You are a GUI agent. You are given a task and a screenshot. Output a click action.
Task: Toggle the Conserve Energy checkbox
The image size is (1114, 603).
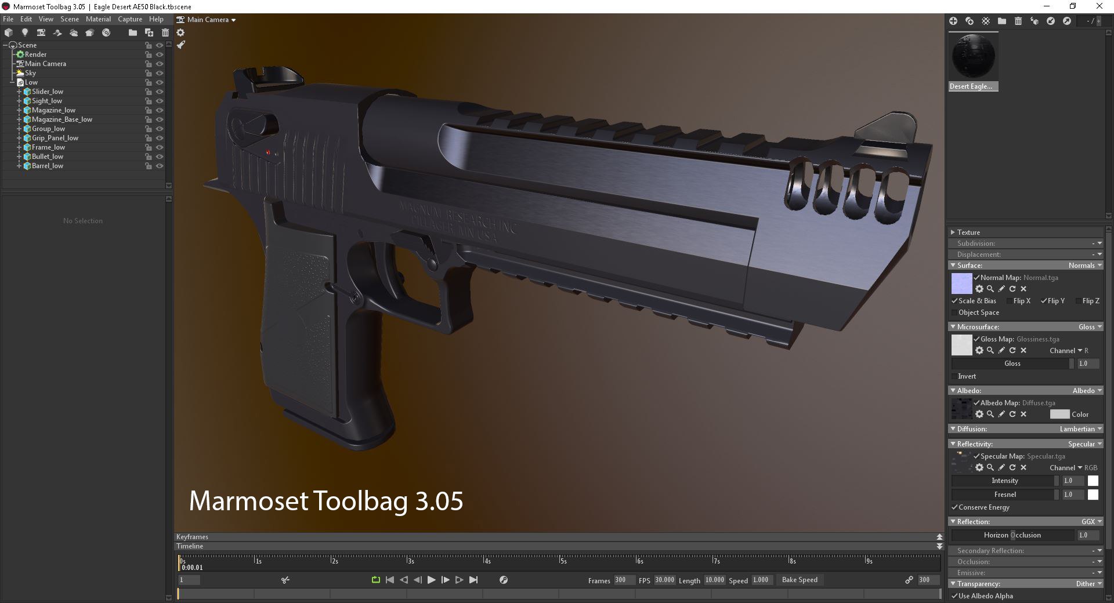click(954, 507)
